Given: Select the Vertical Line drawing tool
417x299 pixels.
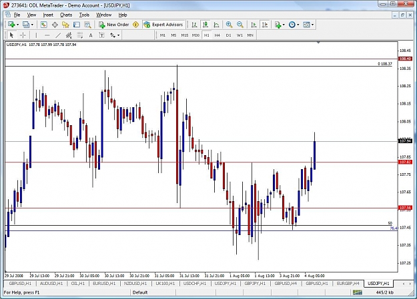Looking at the screenshot, I should pos(36,35).
